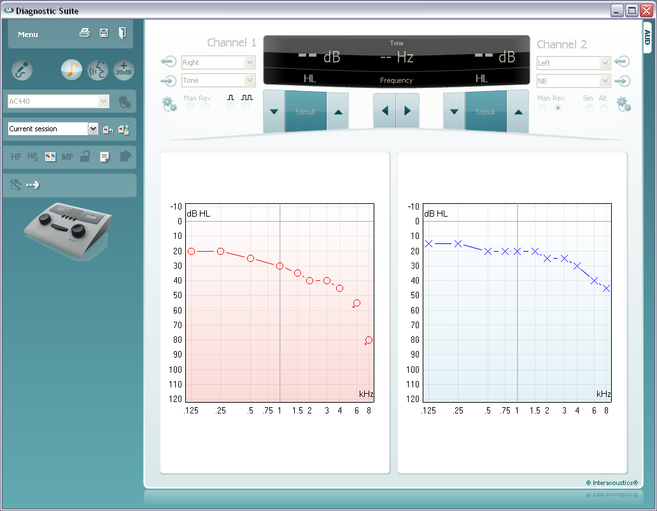Select the talk forward microphone icon
657x511 pixels.
(22, 70)
